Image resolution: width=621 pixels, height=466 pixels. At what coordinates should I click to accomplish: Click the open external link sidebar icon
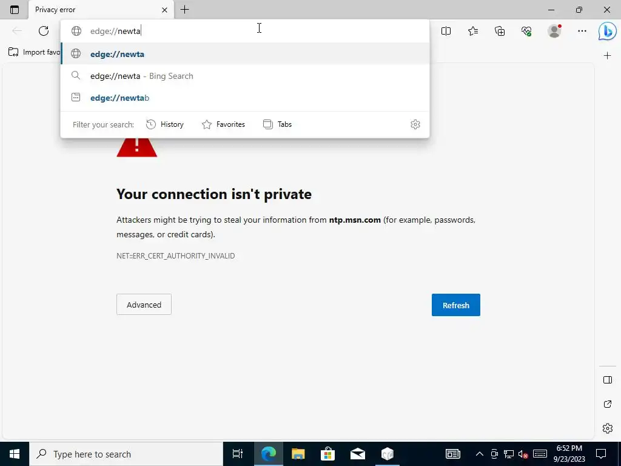pyautogui.click(x=608, y=404)
